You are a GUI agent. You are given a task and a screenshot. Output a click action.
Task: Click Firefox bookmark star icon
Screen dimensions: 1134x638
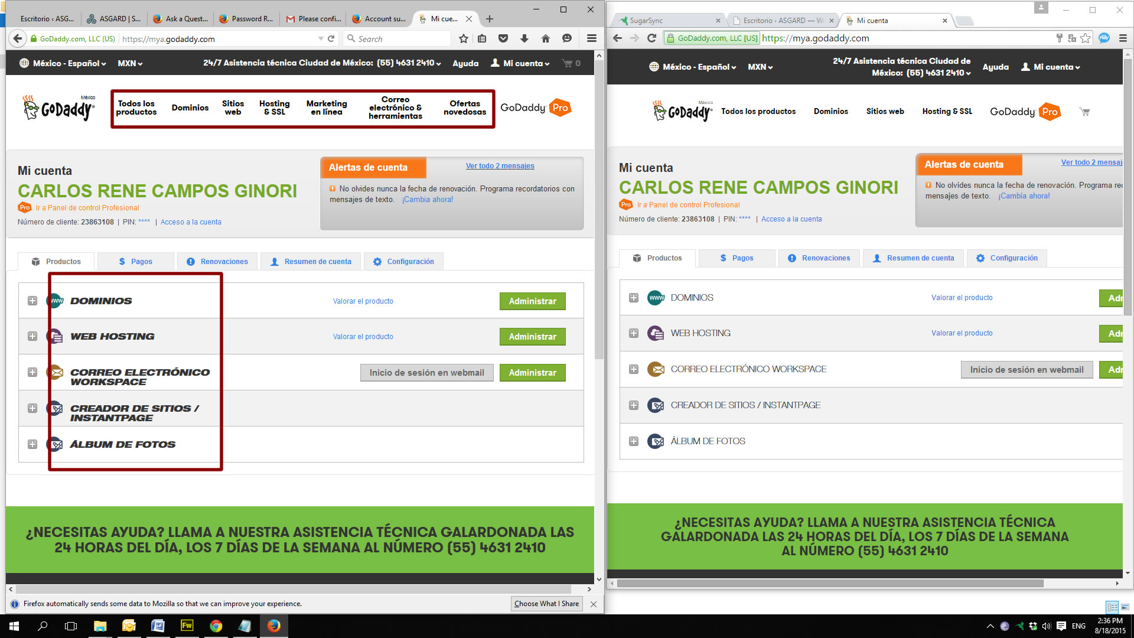(x=464, y=39)
